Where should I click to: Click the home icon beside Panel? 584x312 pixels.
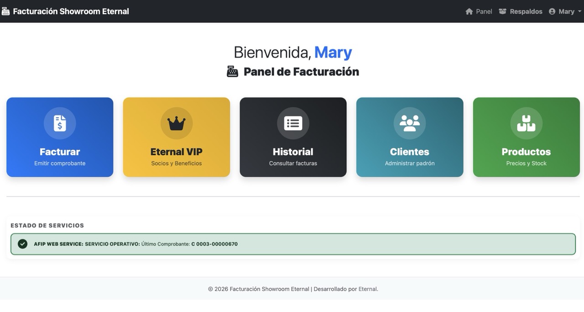tap(469, 11)
